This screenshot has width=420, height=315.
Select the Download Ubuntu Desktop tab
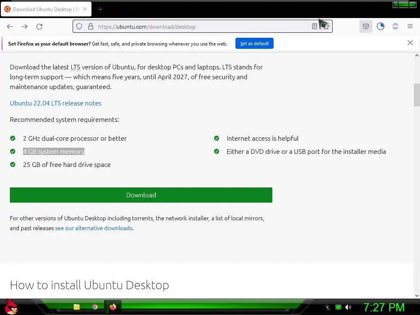tap(46, 9)
